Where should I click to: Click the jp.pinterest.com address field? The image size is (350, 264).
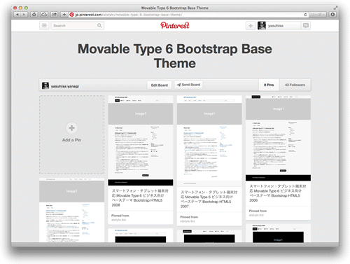coord(188,15)
